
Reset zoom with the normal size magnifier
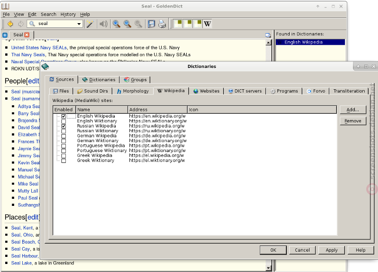pos(138,24)
